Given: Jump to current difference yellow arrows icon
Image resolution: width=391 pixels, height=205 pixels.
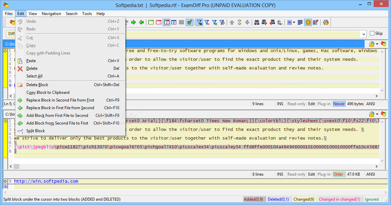Looking at the screenshot, I should click(240, 22).
